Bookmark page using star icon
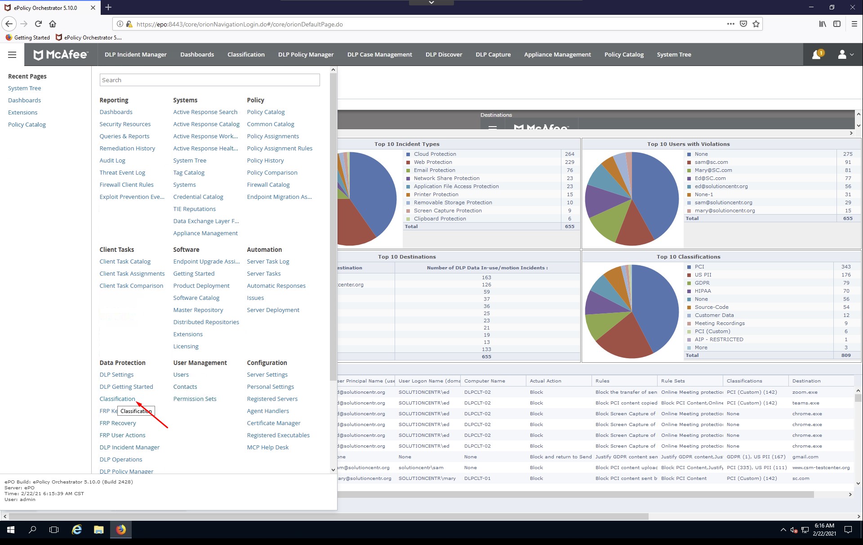The height and width of the screenshot is (545, 863). [756, 24]
